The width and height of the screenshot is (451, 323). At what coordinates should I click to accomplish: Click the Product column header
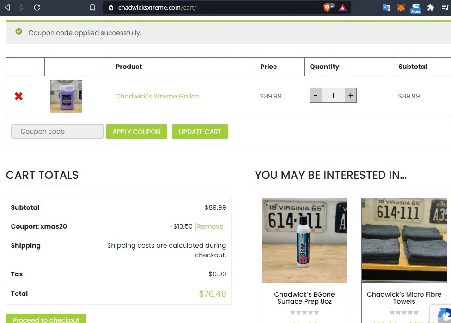pyautogui.click(x=129, y=67)
